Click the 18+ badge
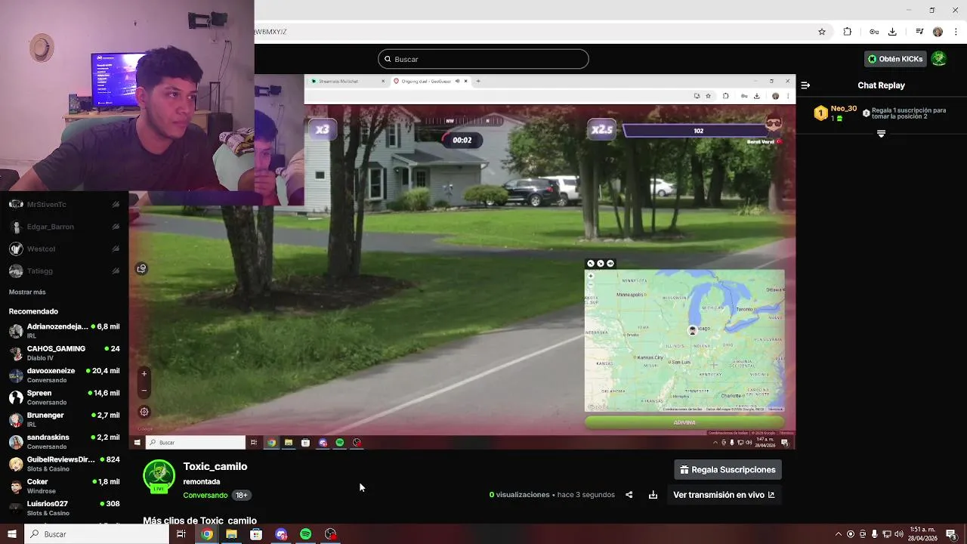 241,495
